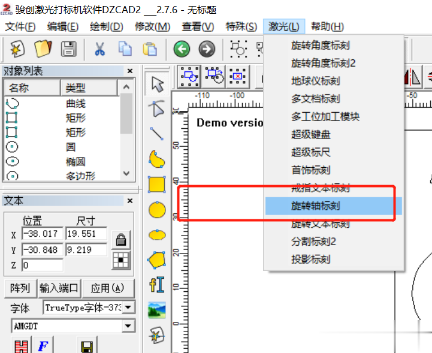Select the arrow pick tool
The width and height of the screenshot is (432, 353).
click(x=157, y=84)
